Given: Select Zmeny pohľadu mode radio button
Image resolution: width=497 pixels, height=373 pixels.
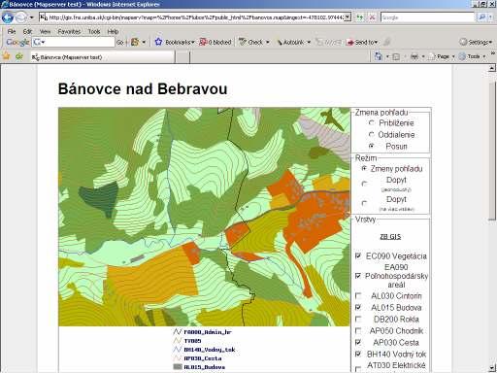Looking at the screenshot, I should [364, 168].
